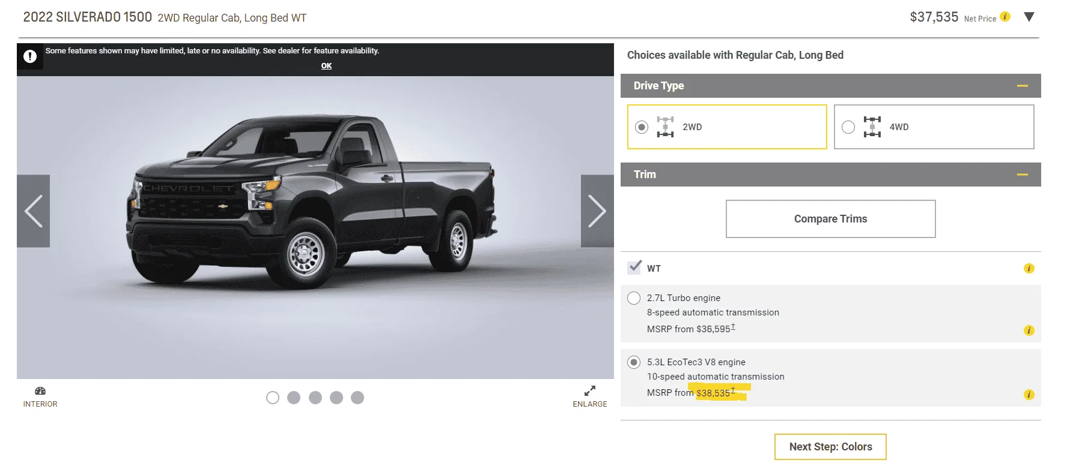Click 8-speed automatic transmission text
The height and width of the screenshot is (469, 1067).
(x=713, y=312)
